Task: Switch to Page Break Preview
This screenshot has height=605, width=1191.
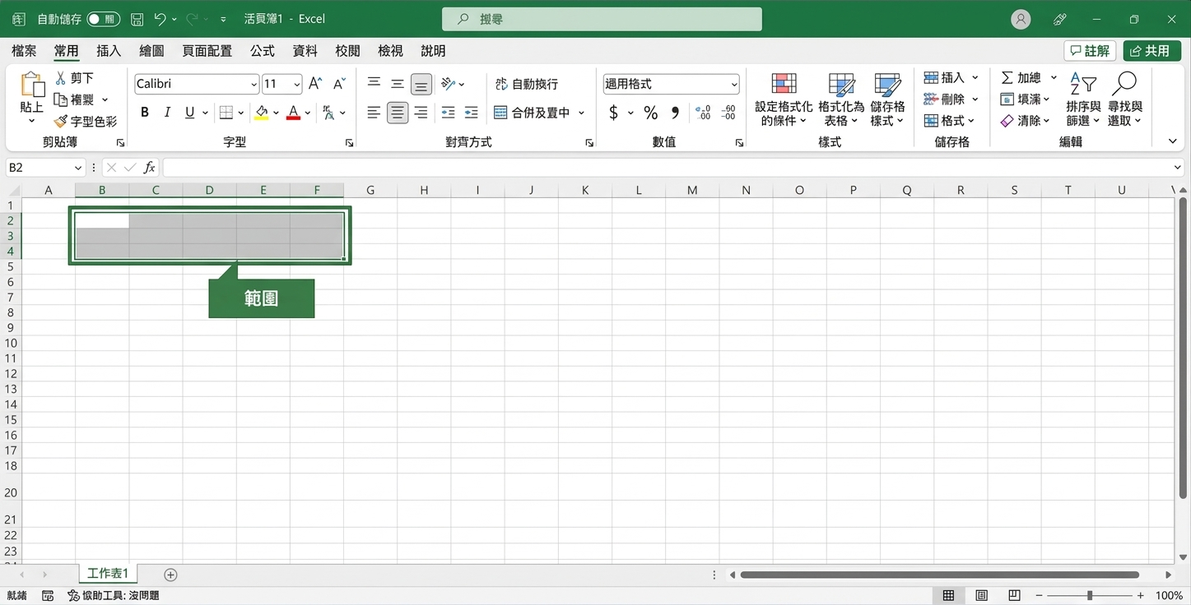Action: 1014,595
